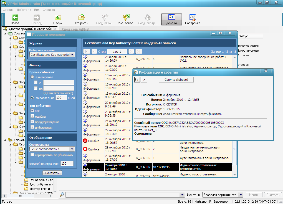This screenshot has width=283, height=204.
Task: Collapse the Сво tree node
Action: 11,144
